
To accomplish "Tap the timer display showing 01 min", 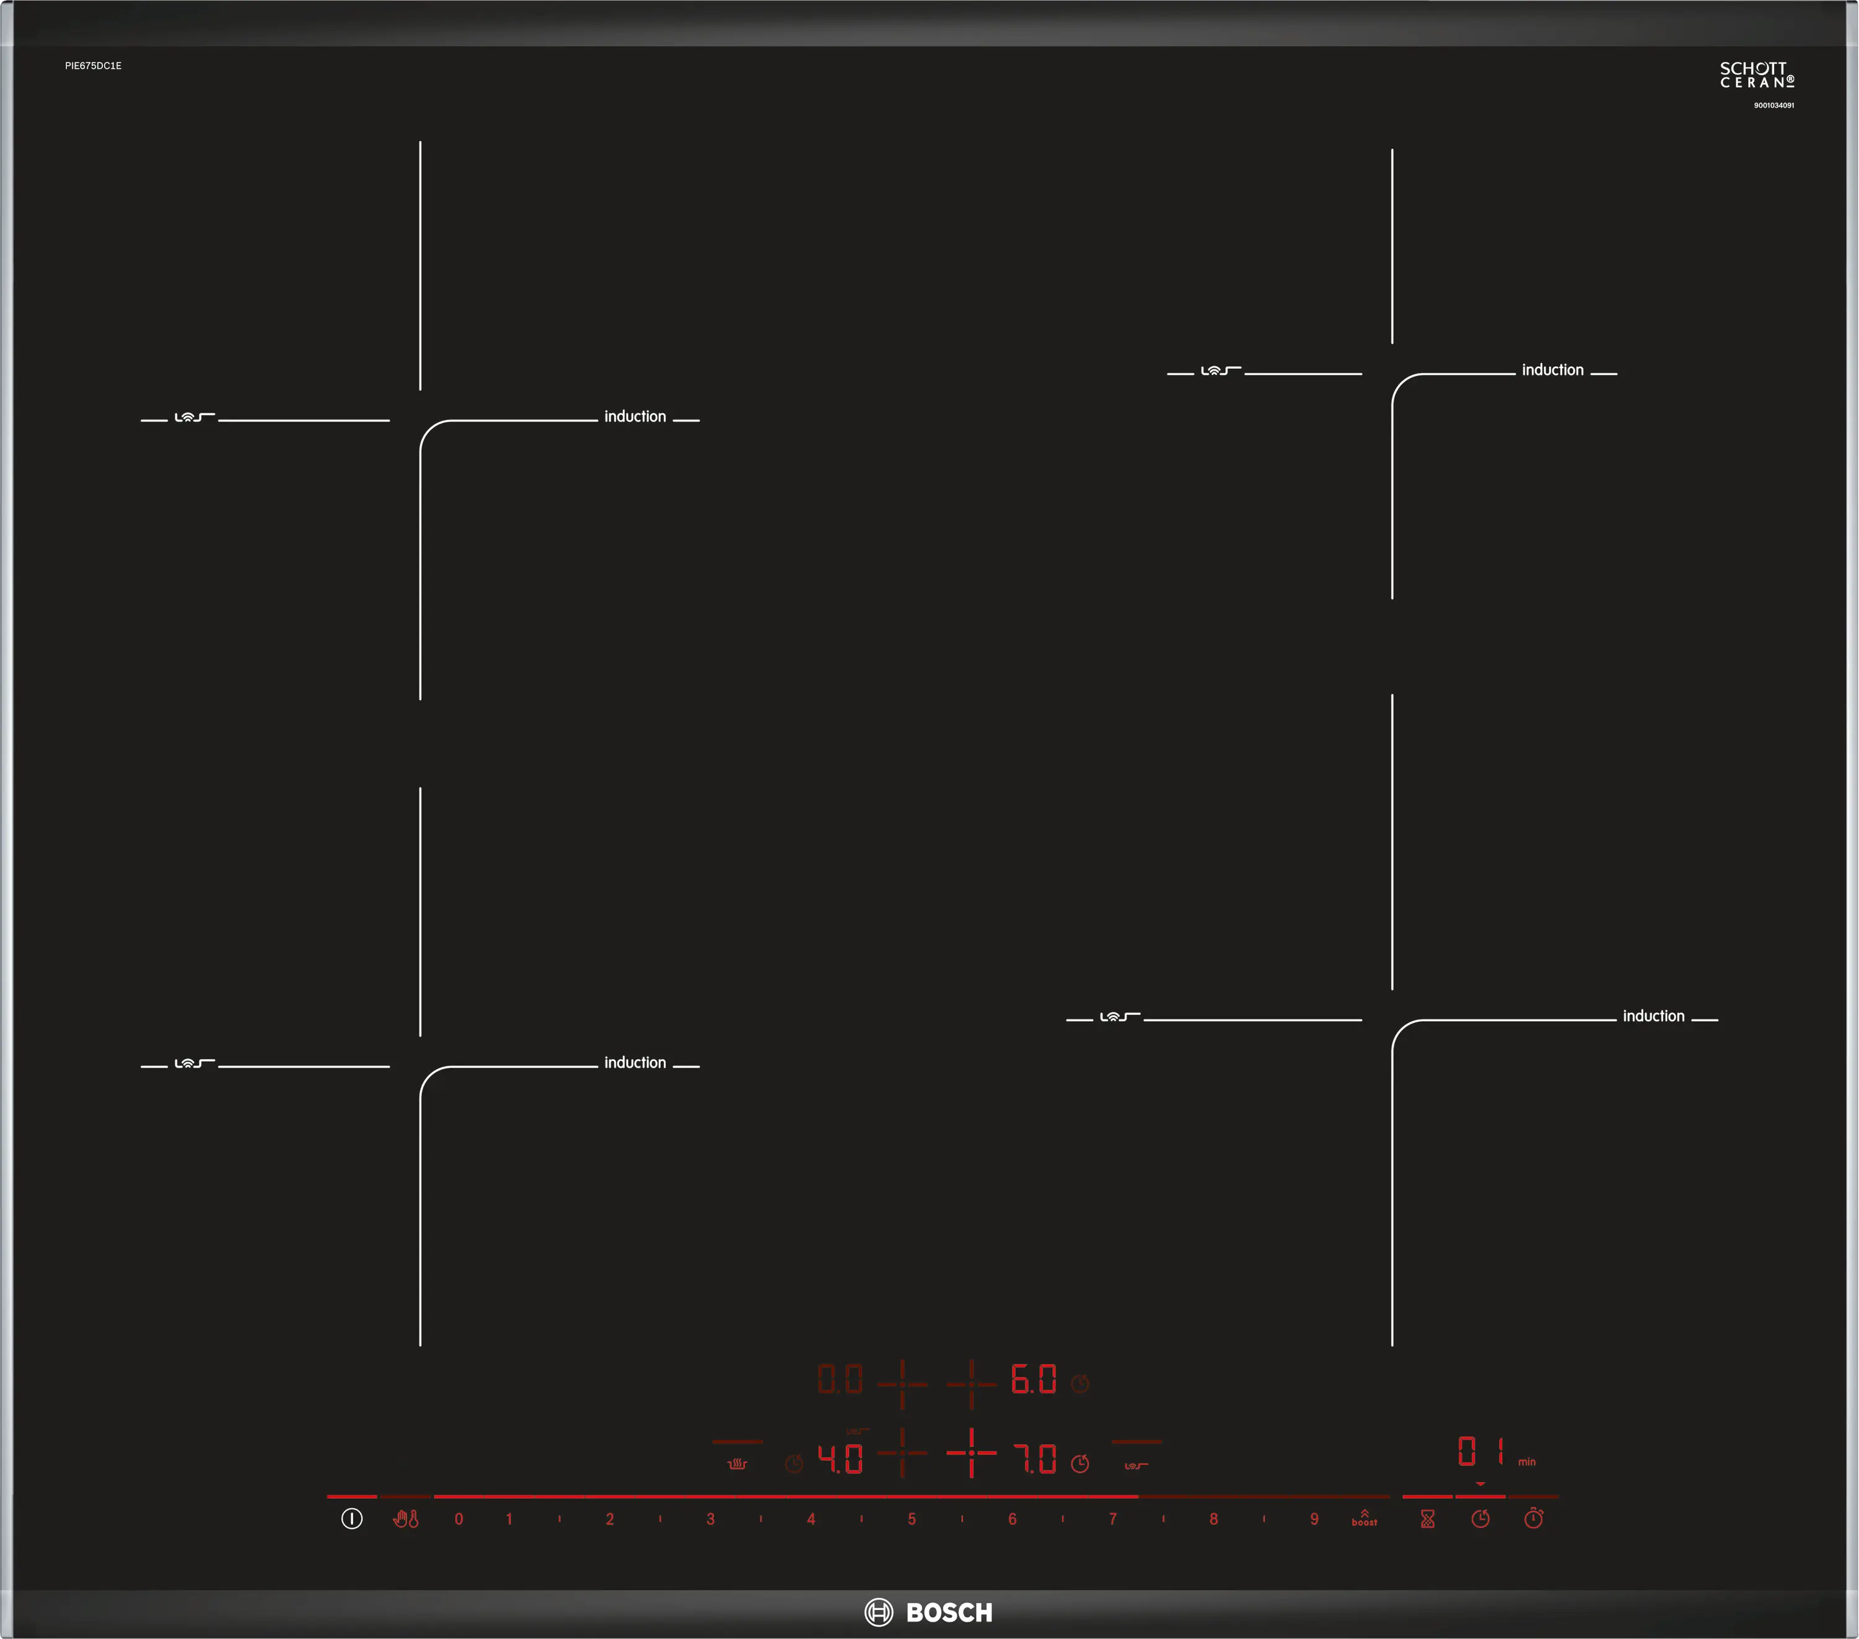I will tap(1482, 1451).
